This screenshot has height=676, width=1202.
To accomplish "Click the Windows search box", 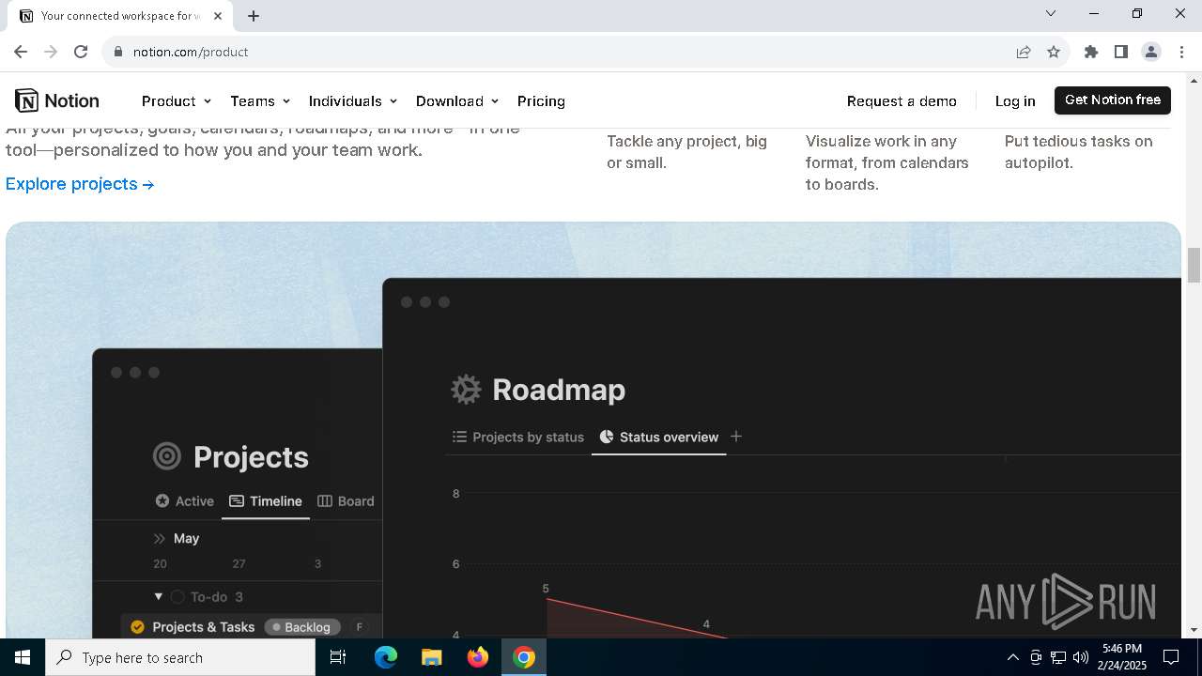I will coord(180,657).
